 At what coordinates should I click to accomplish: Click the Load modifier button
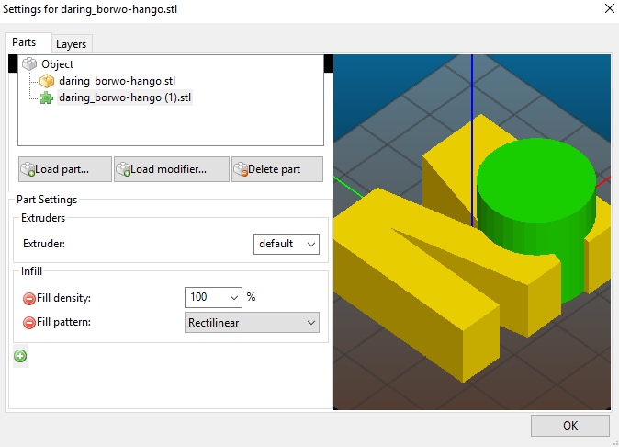171,169
